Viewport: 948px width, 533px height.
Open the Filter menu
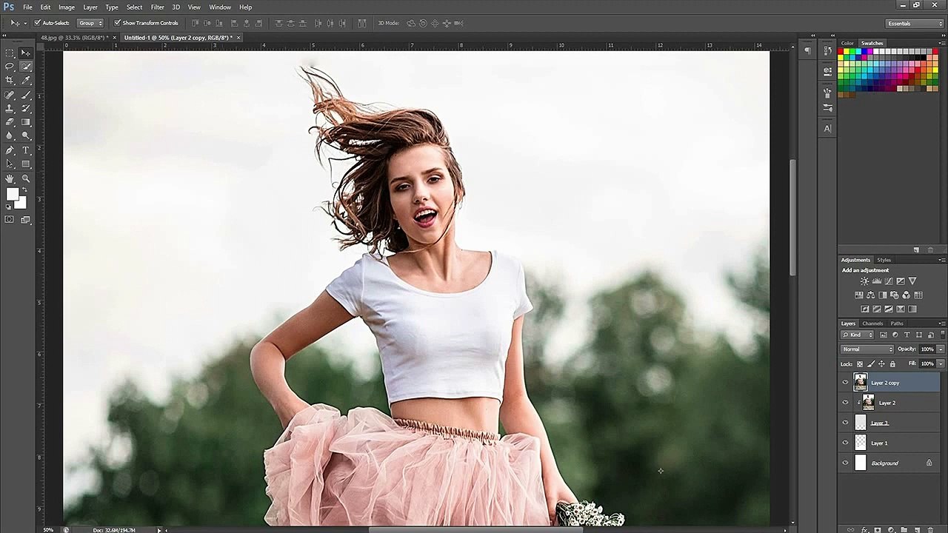pos(157,7)
